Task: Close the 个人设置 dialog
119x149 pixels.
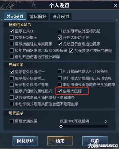Action: pos(115,6)
